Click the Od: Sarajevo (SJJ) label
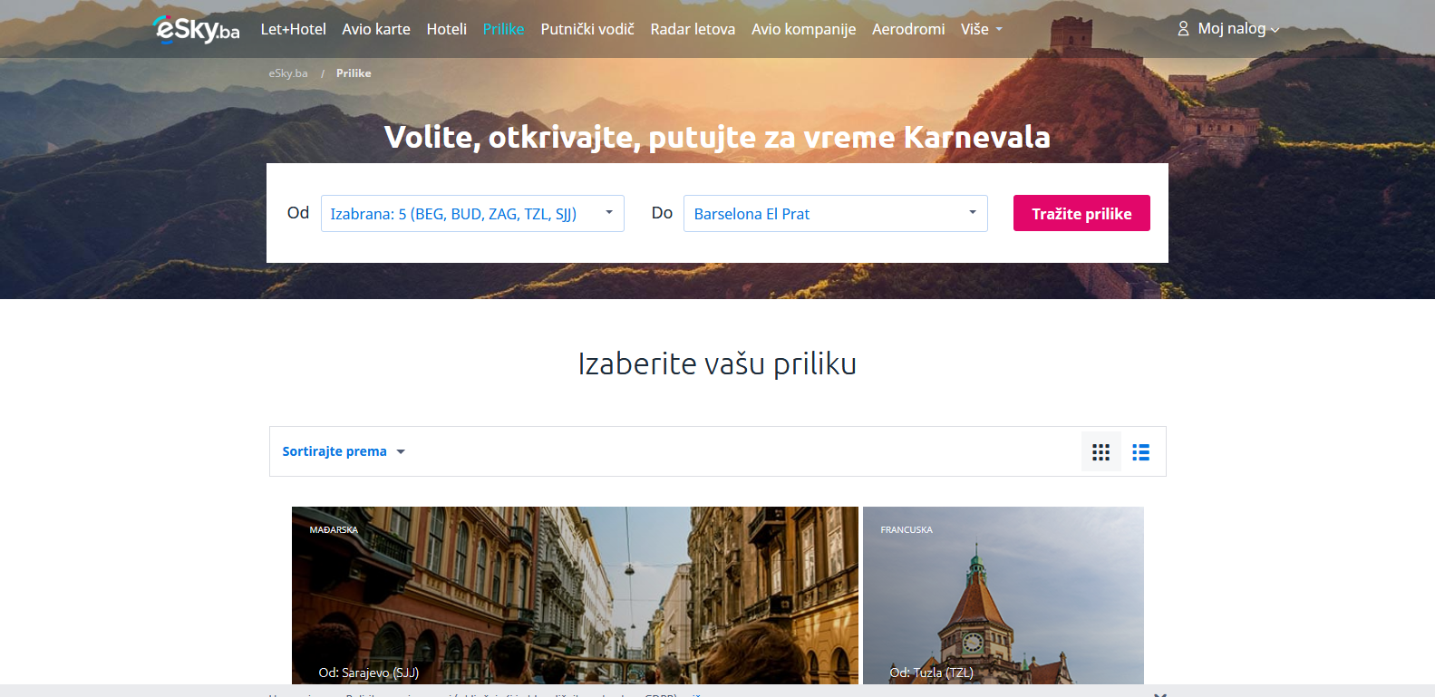 pyautogui.click(x=369, y=673)
